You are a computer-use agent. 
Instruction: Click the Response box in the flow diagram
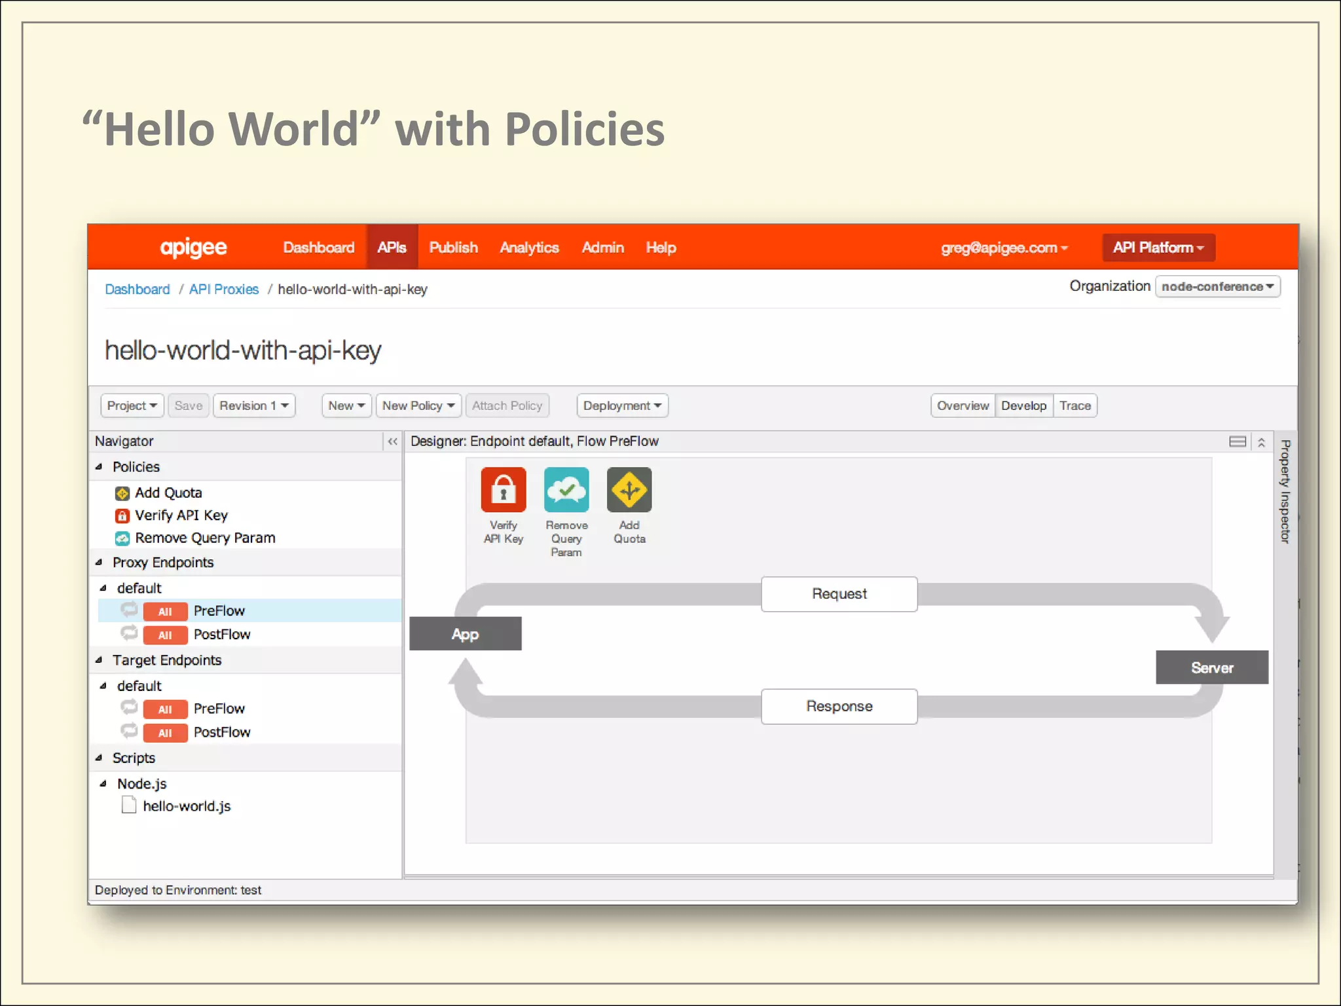point(839,706)
